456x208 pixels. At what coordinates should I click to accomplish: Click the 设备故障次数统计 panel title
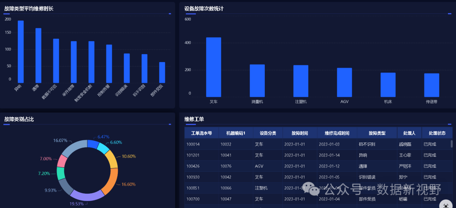pos(204,9)
